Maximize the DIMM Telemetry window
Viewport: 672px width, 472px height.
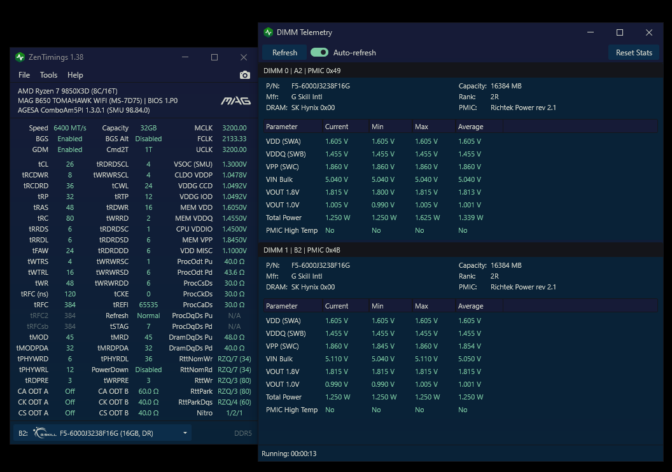click(x=620, y=32)
